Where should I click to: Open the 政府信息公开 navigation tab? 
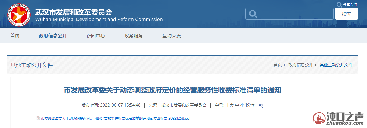(x=53, y=36)
